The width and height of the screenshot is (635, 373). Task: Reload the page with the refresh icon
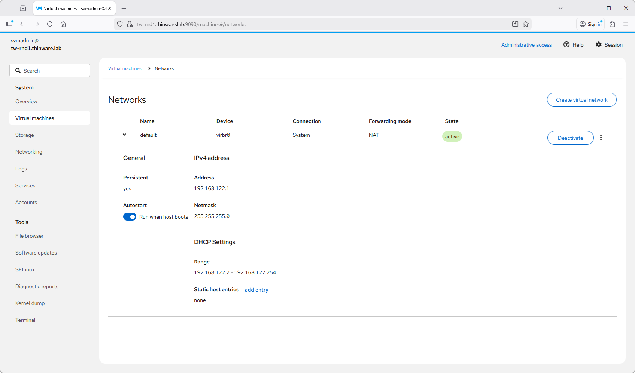click(x=50, y=24)
